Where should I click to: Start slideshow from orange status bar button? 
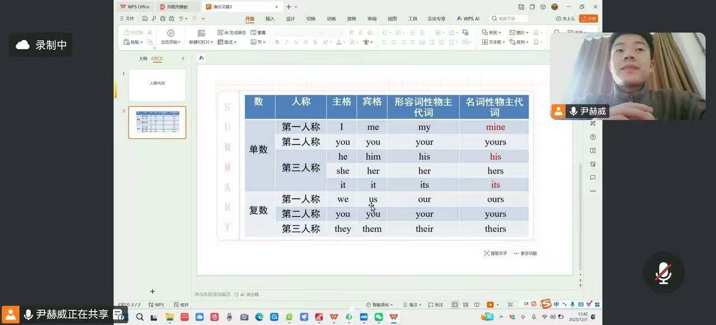tap(490, 305)
